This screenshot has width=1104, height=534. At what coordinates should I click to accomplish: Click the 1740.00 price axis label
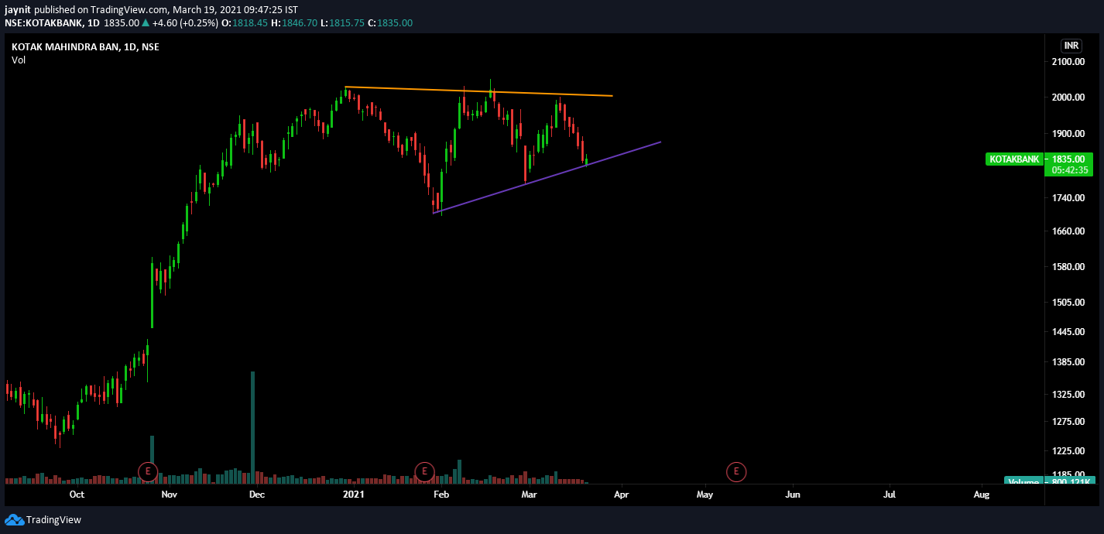[1068, 198]
